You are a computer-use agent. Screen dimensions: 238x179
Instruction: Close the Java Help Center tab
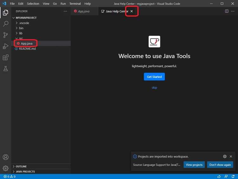point(132,11)
